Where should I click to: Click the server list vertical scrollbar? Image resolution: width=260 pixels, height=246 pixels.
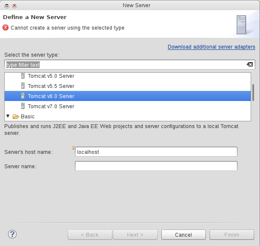pos(253,93)
